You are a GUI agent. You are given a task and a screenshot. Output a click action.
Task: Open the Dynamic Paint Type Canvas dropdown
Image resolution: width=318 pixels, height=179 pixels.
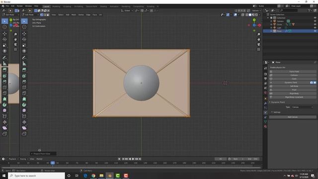tap(303, 107)
